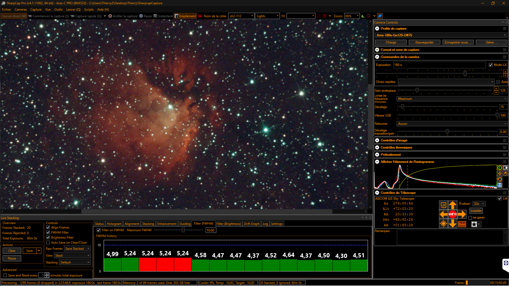Enable Auto Save on Clear/Close
This screenshot has height=286, width=509.
pos(48,243)
